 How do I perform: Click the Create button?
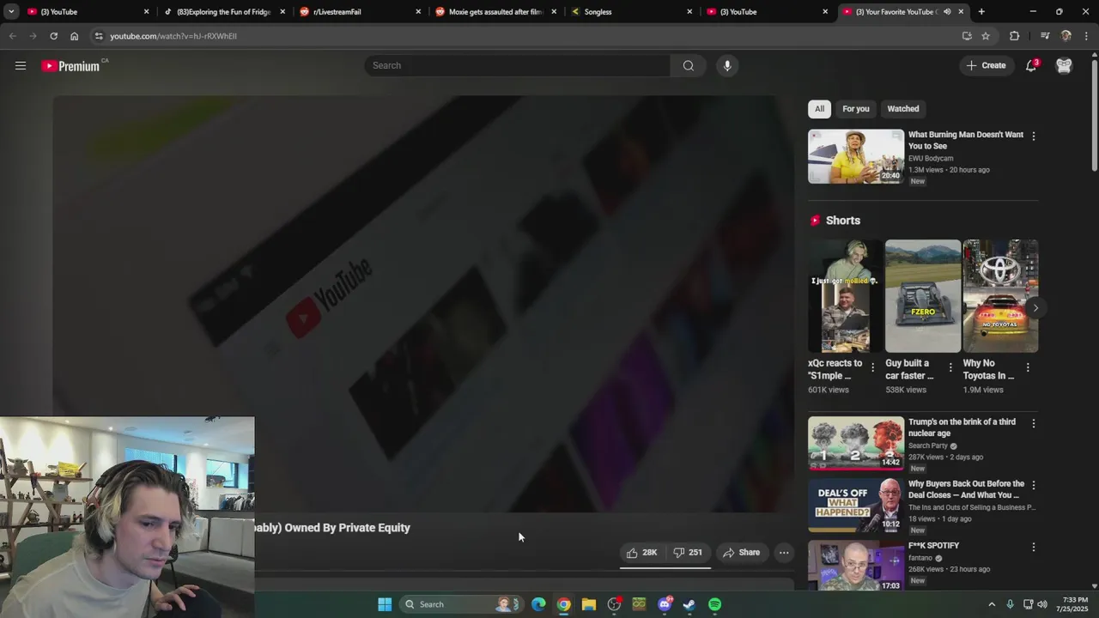(x=986, y=65)
